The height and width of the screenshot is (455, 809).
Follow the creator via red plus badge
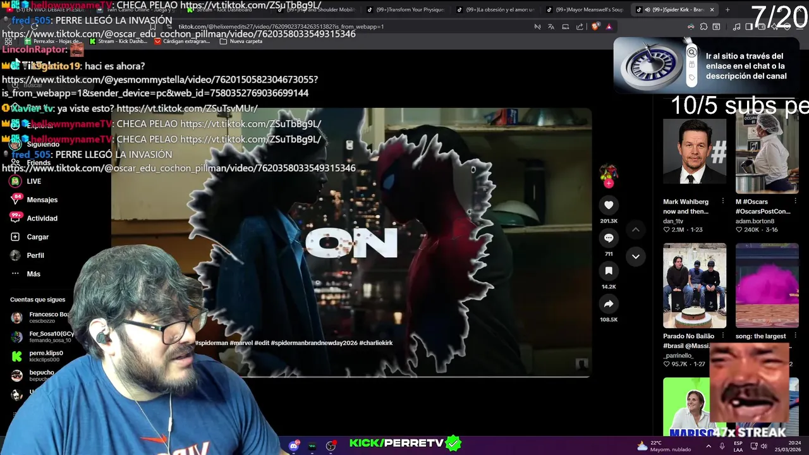point(609,184)
